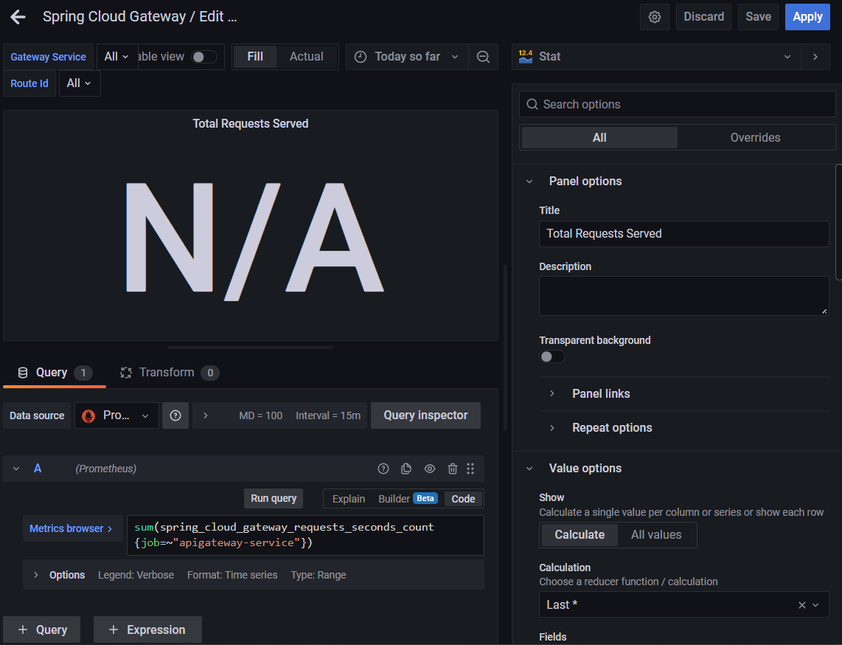842x645 pixels.
Task: Enable the Transparent background switch
Action: [552, 357]
